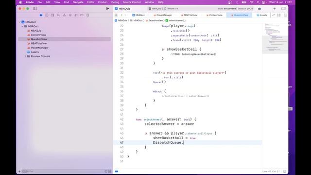Image resolution: width=311 pixels, height=175 pixels.
Task: Open the File menu
Action: tap(40, 2)
